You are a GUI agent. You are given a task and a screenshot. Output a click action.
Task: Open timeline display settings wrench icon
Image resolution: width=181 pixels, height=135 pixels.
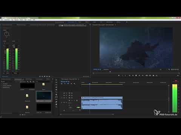coord(75,84)
